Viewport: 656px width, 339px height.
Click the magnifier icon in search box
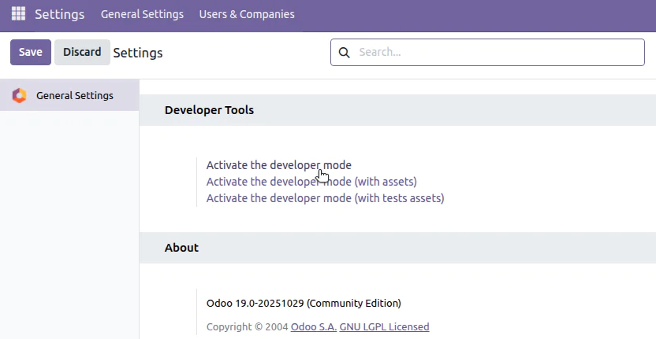tap(344, 52)
